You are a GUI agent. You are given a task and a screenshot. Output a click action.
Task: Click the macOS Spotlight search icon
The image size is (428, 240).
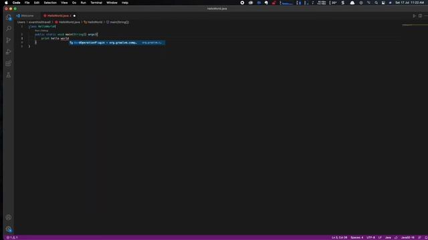[376, 3]
